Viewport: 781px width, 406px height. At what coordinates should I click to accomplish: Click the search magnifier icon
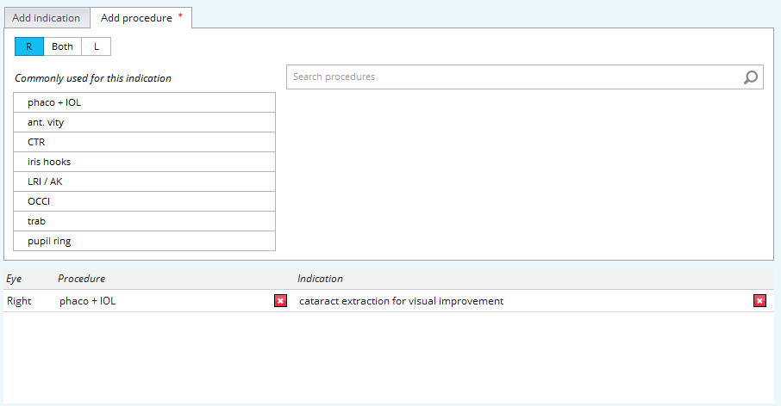click(751, 77)
